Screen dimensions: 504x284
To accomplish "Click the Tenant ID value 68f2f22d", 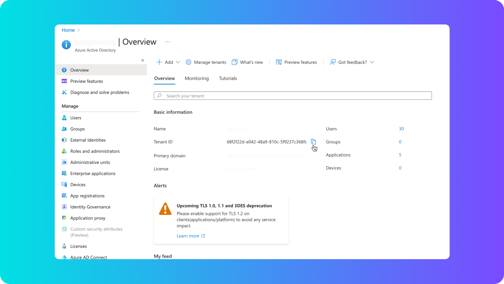I will [267, 142].
